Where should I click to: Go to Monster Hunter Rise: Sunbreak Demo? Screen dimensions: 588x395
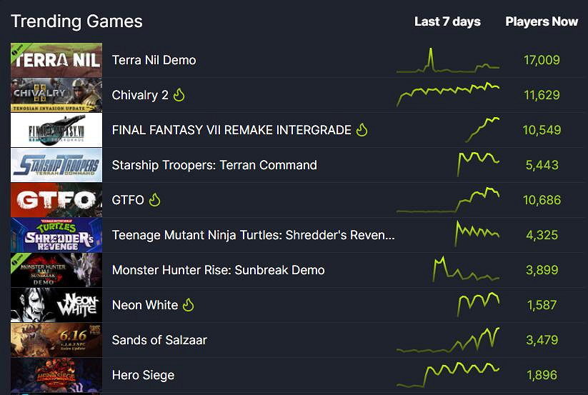coord(218,270)
